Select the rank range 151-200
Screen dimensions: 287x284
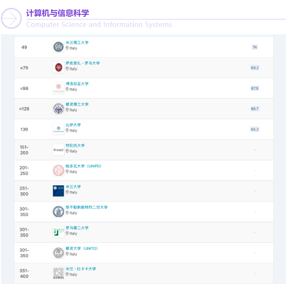point(24,150)
